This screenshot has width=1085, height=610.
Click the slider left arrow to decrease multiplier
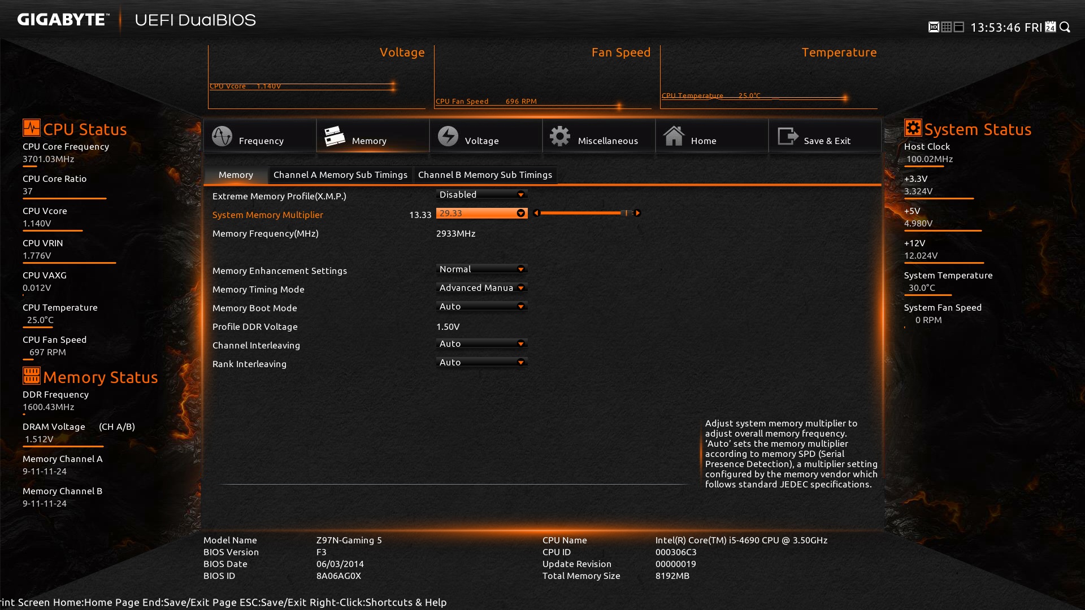pos(536,213)
